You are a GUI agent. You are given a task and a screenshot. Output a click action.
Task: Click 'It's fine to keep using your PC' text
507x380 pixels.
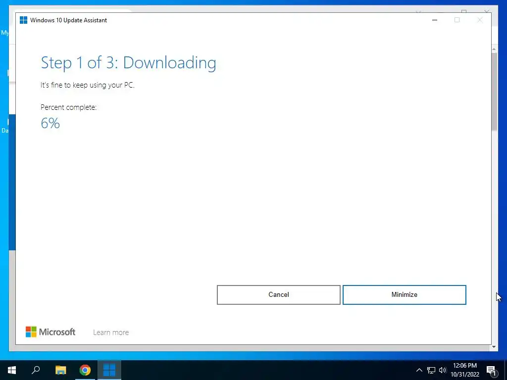coord(87,85)
